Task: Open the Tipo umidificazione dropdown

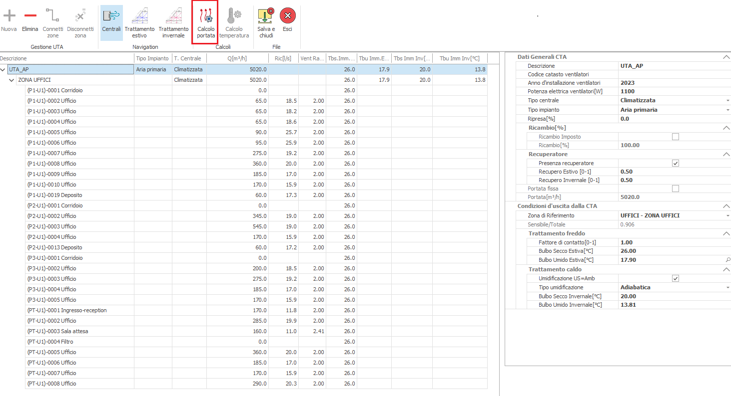Action: 728,288
